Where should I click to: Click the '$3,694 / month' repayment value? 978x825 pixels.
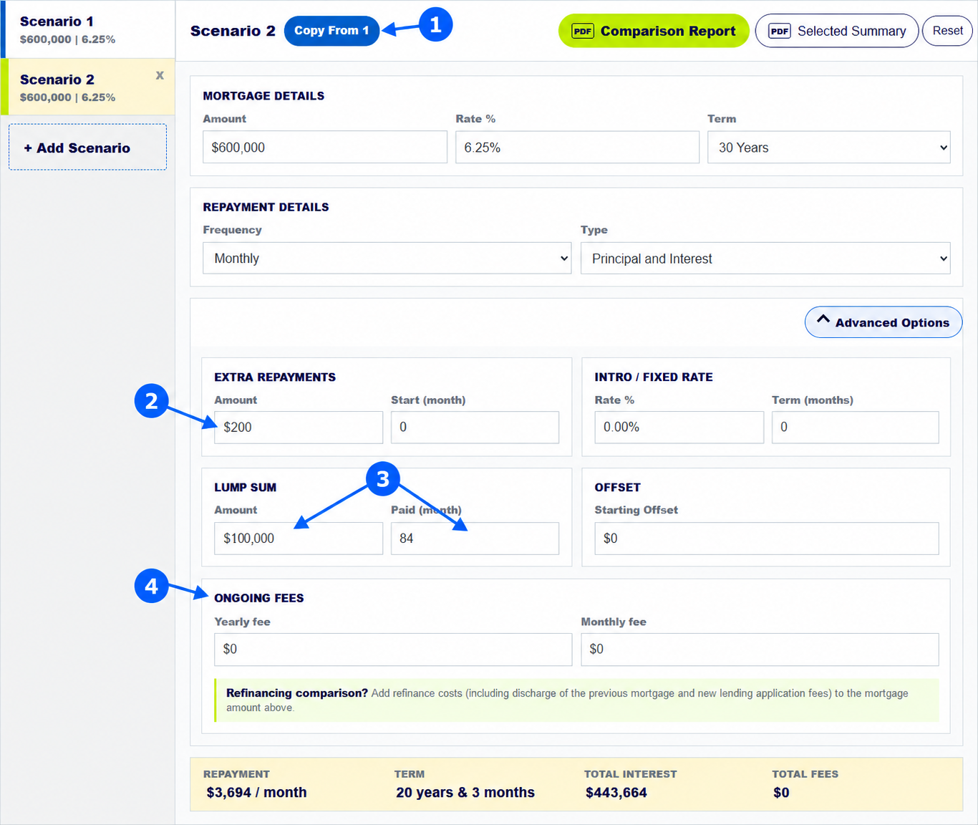[x=256, y=792]
